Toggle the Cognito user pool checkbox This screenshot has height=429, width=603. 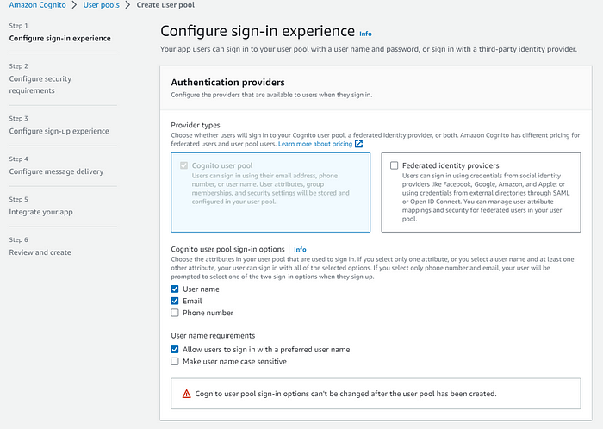pos(183,165)
